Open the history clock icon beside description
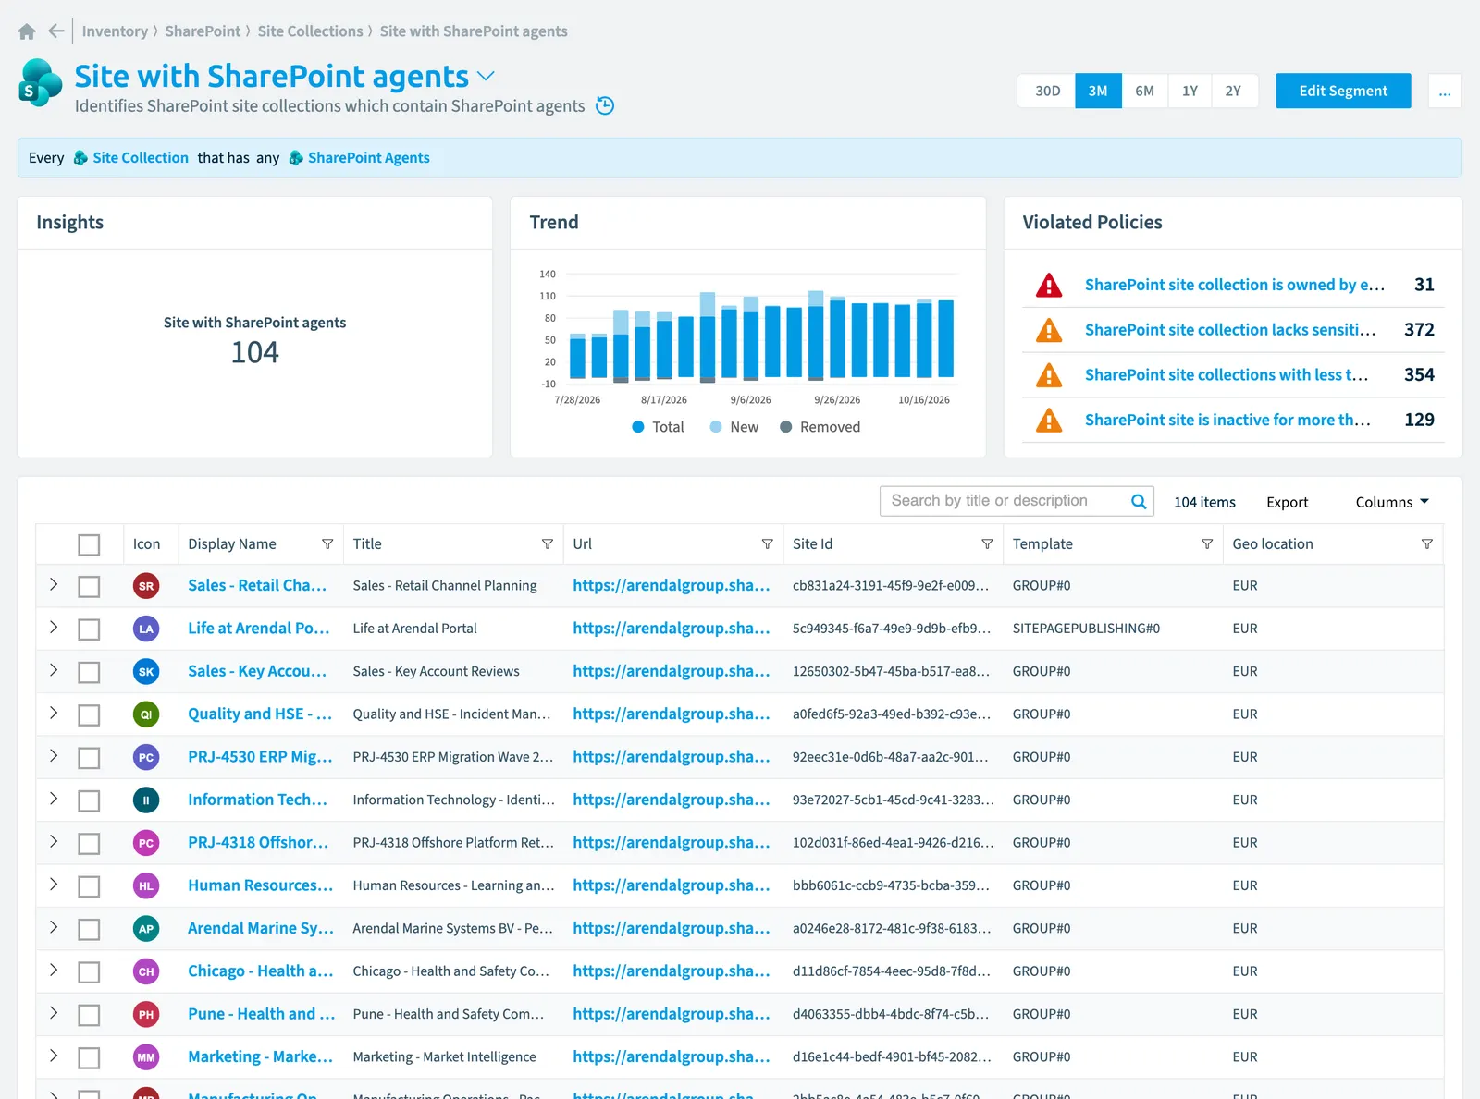1480x1099 pixels. coord(605,105)
